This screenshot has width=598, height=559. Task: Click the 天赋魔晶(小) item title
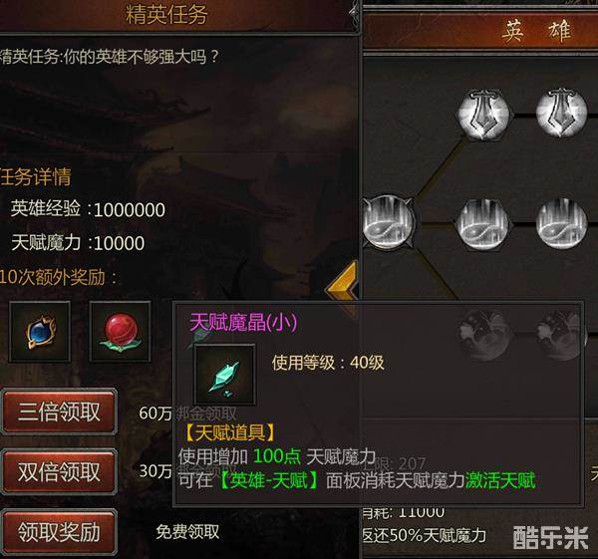click(x=243, y=322)
